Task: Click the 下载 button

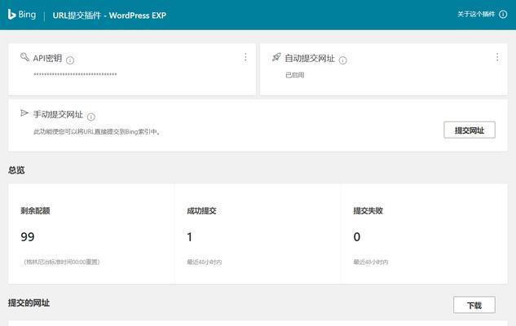Action: point(474,305)
